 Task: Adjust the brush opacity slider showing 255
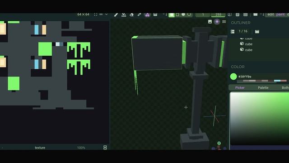(218, 15)
